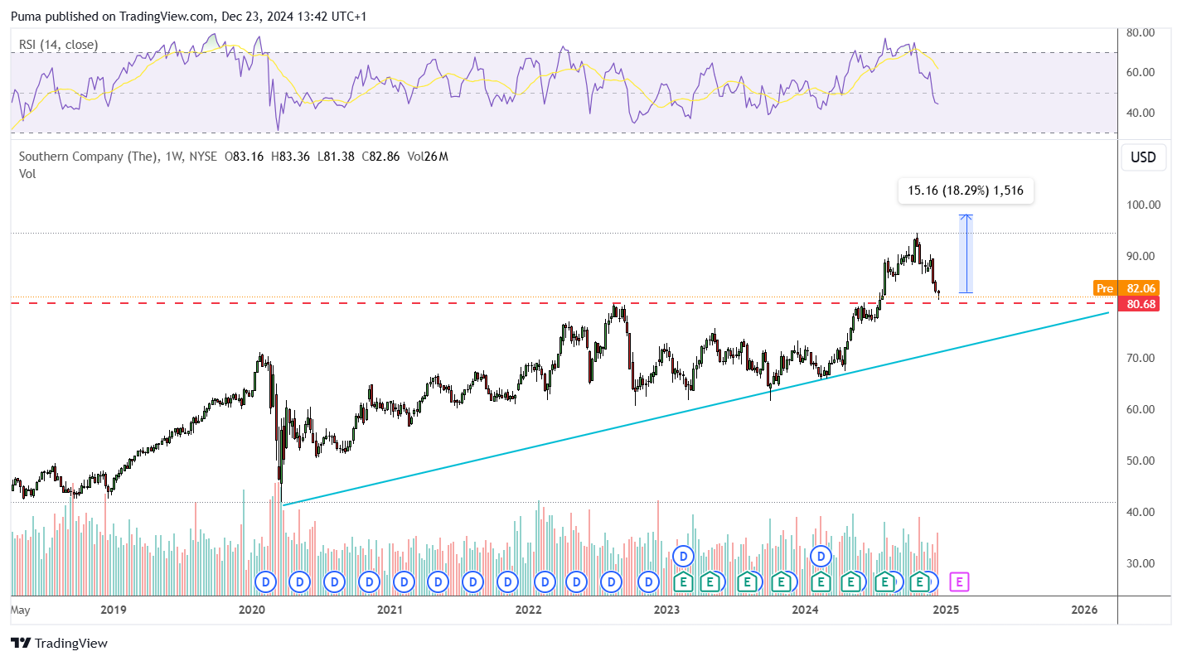Click the NYSE exchange label in legend

coord(202,156)
